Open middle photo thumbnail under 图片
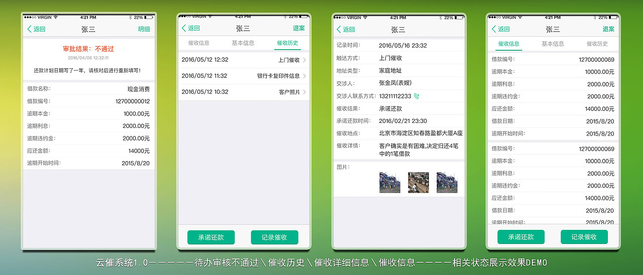Viewport: 643px width, 275px height. click(418, 183)
